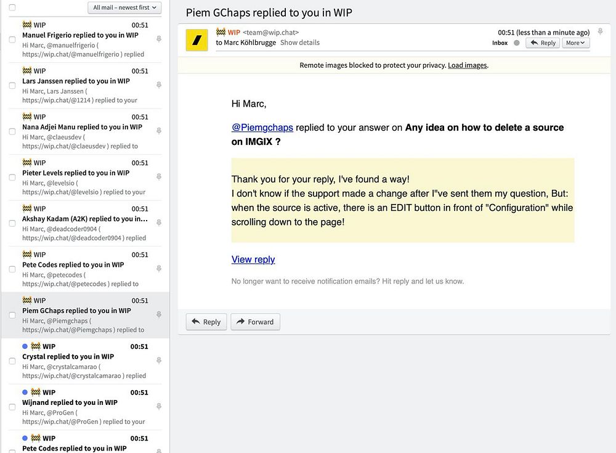Expand Show details for the recipient

[x=300, y=43]
